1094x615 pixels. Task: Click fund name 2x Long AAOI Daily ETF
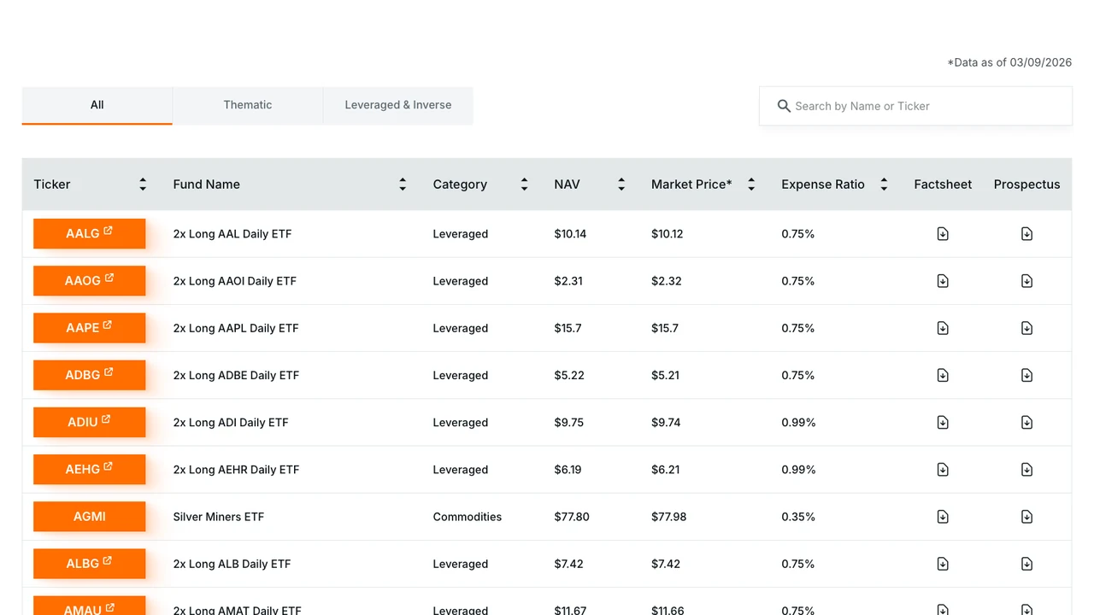click(x=235, y=281)
